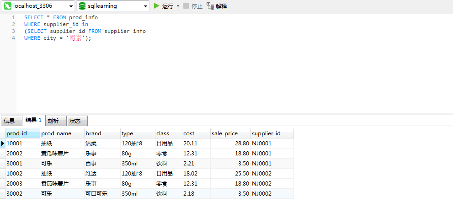453x218 pixels.
Task: Click the green Run play icon
Action: click(x=157, y=6)
